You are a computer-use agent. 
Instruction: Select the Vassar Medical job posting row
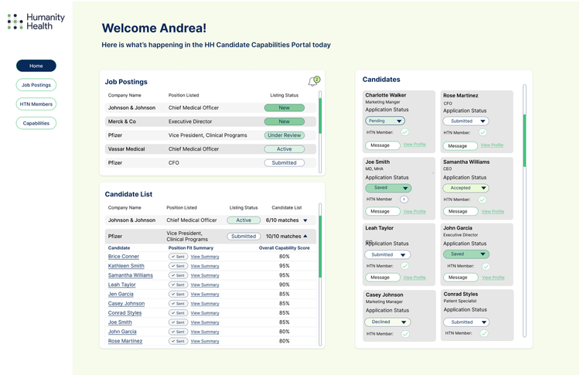[x=210, y=149]
